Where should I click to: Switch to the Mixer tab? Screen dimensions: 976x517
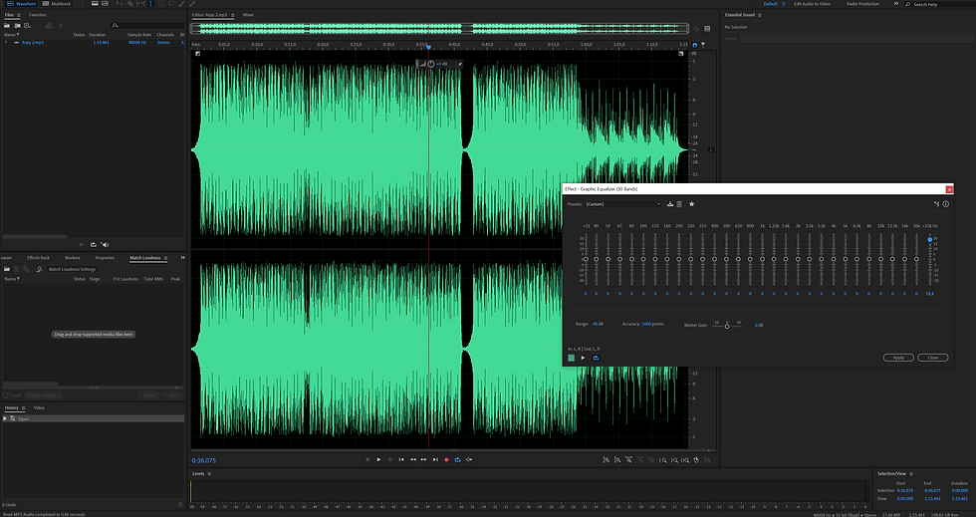click(248, 15)
